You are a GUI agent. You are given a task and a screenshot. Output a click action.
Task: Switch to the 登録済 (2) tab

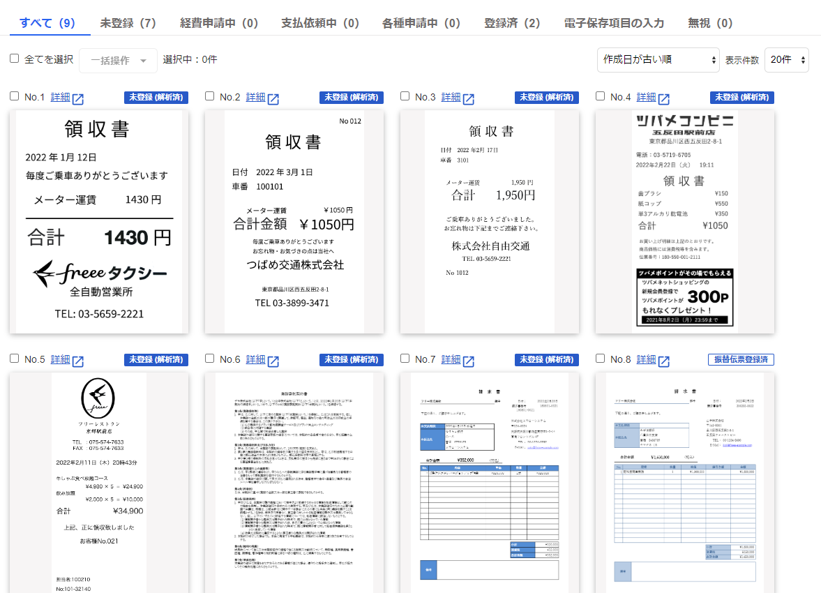(x=511, y=23)
